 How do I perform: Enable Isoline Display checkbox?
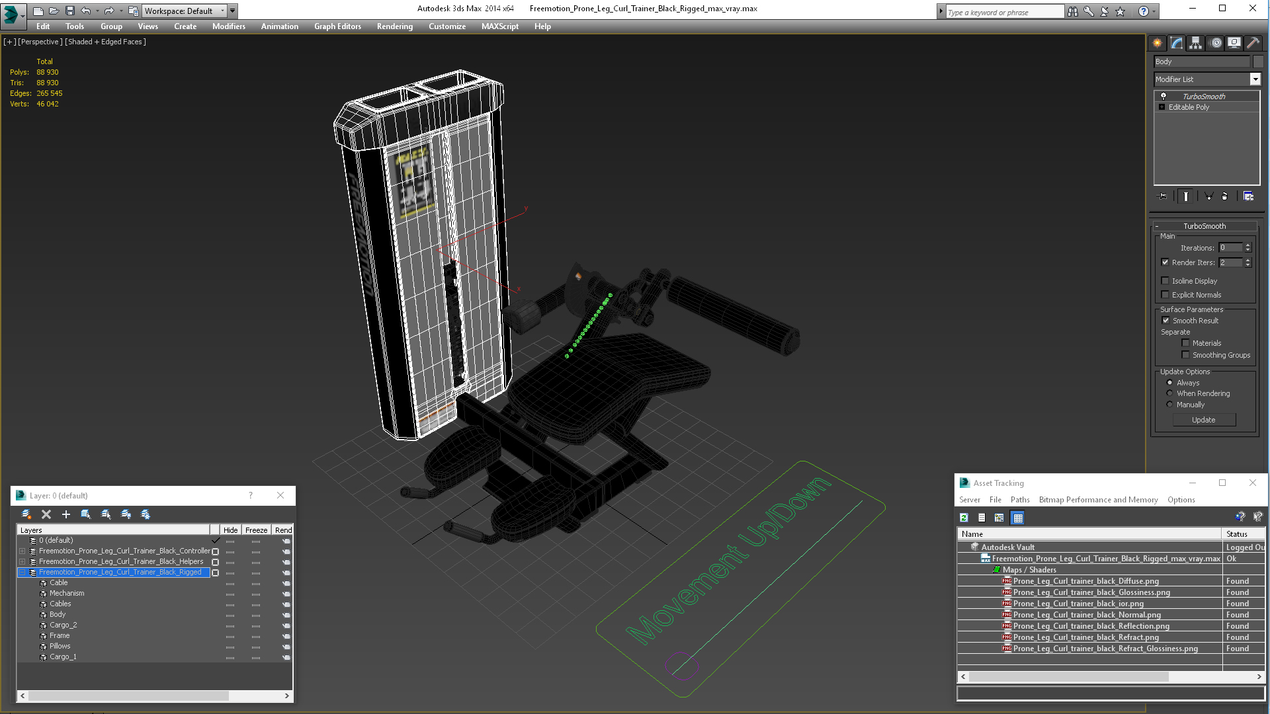[1165, 281]
